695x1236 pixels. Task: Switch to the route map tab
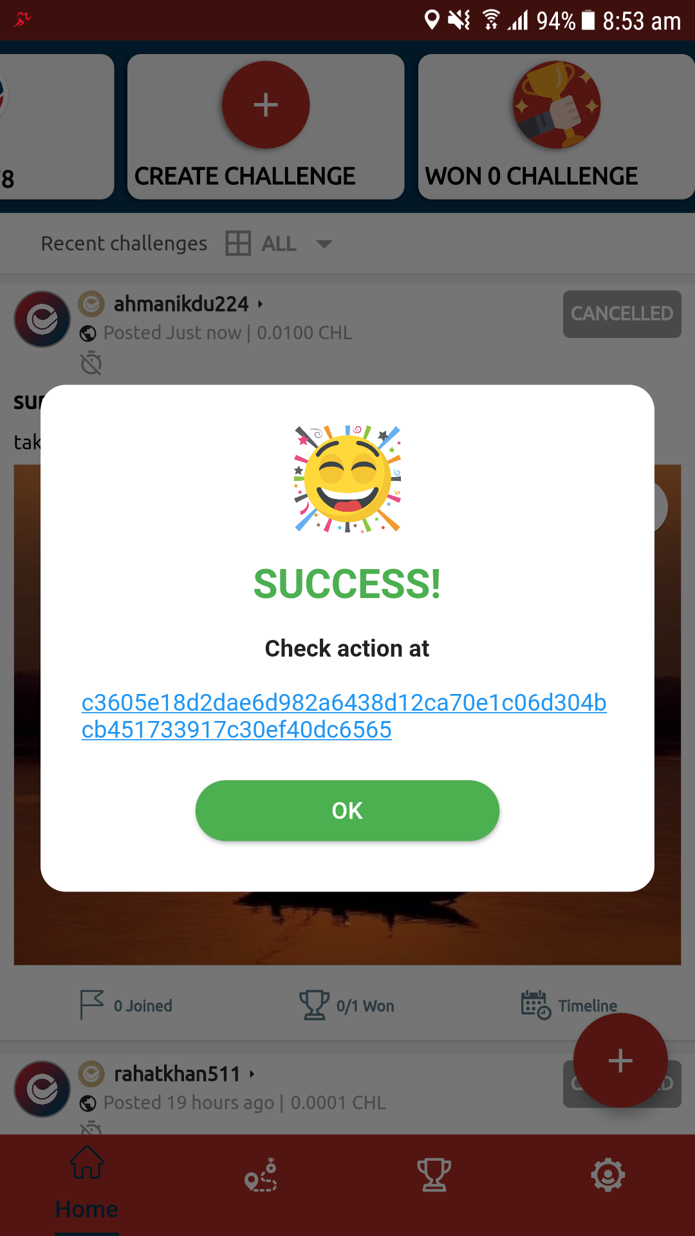[x=261, y=1175]
